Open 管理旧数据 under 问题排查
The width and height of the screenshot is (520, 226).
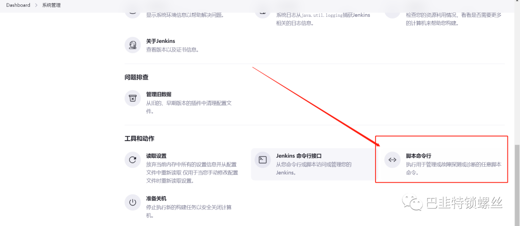(159, 94)
